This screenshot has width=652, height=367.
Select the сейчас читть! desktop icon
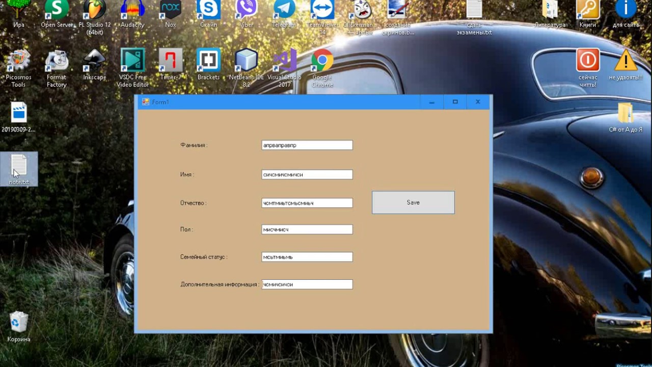(588, 68)
